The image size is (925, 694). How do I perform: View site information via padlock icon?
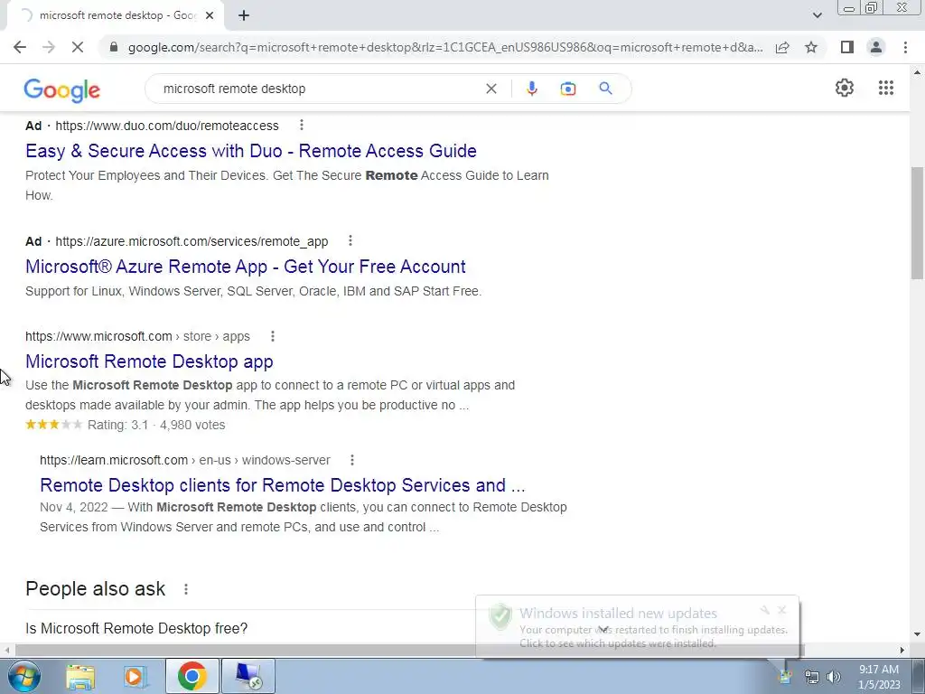(114, 47)
